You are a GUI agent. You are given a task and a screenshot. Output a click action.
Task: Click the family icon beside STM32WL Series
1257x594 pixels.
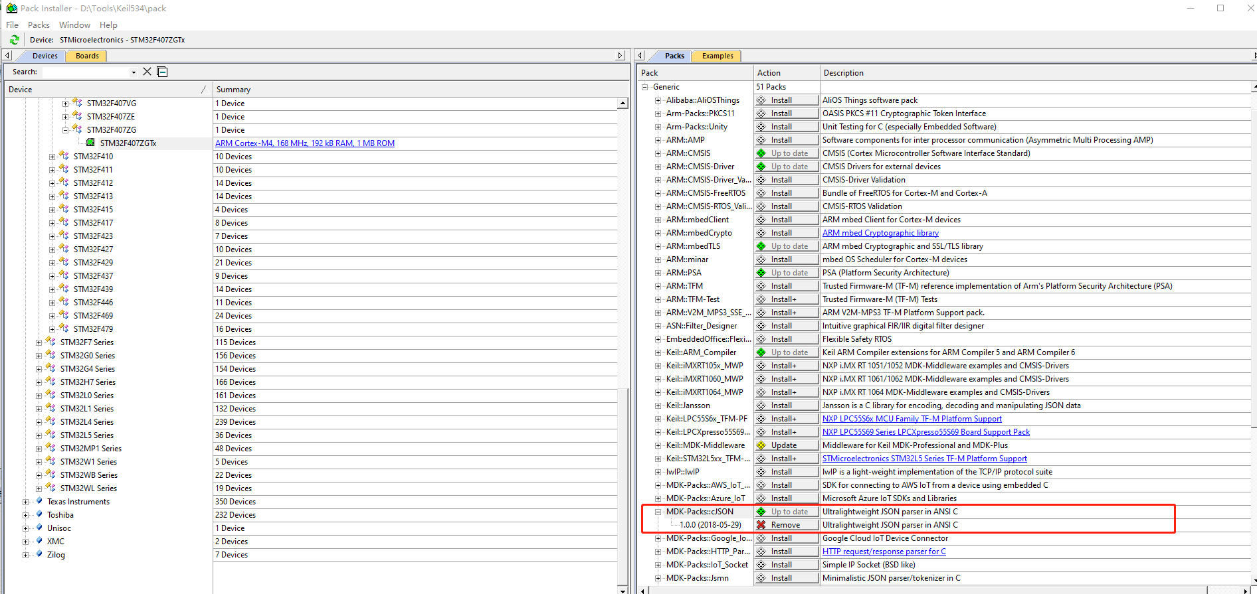(50, 488)
